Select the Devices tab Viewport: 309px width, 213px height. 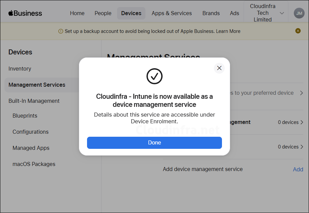pyautogui.click(x=131, y=13)
